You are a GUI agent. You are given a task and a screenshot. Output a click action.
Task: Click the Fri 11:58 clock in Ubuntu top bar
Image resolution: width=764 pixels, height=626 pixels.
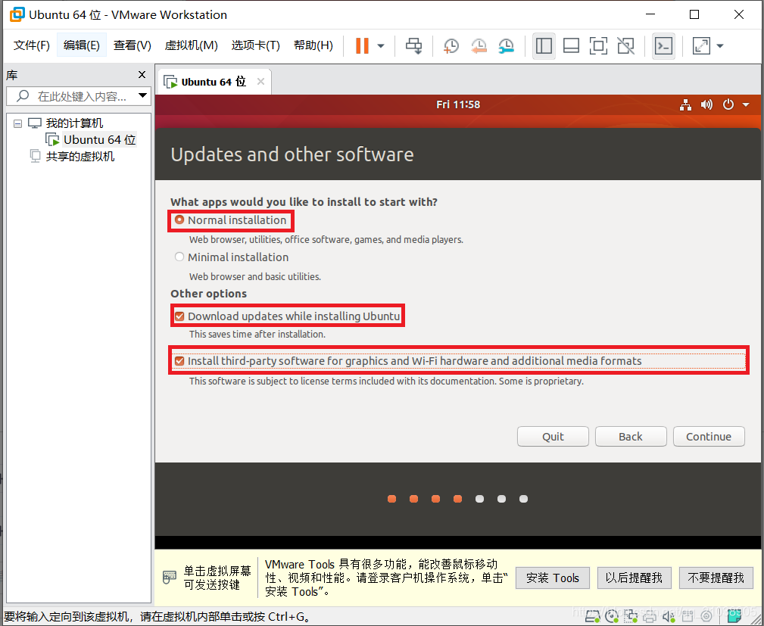click(458, 104)
